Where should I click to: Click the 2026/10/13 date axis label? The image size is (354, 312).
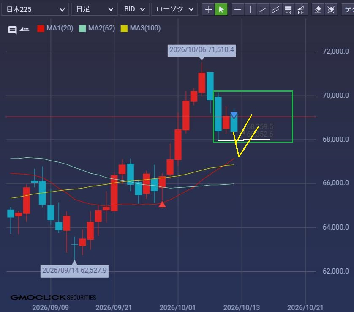(x=242, y=307)
